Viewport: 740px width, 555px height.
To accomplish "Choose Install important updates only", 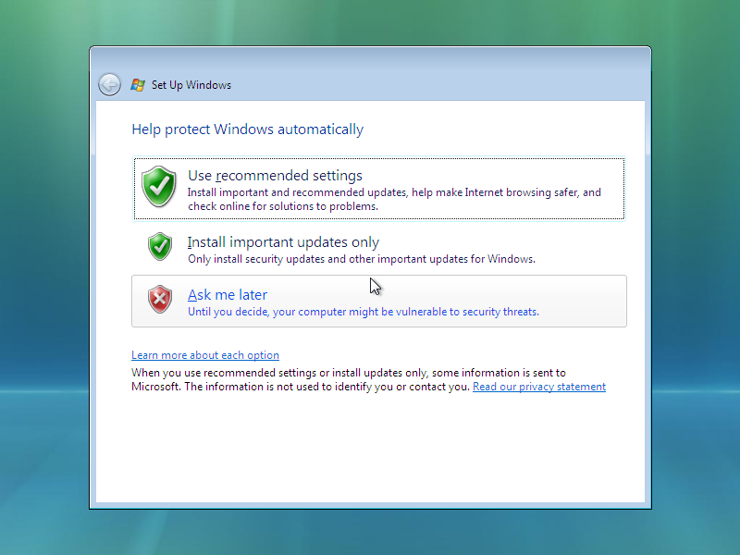I will coord(379,248).
